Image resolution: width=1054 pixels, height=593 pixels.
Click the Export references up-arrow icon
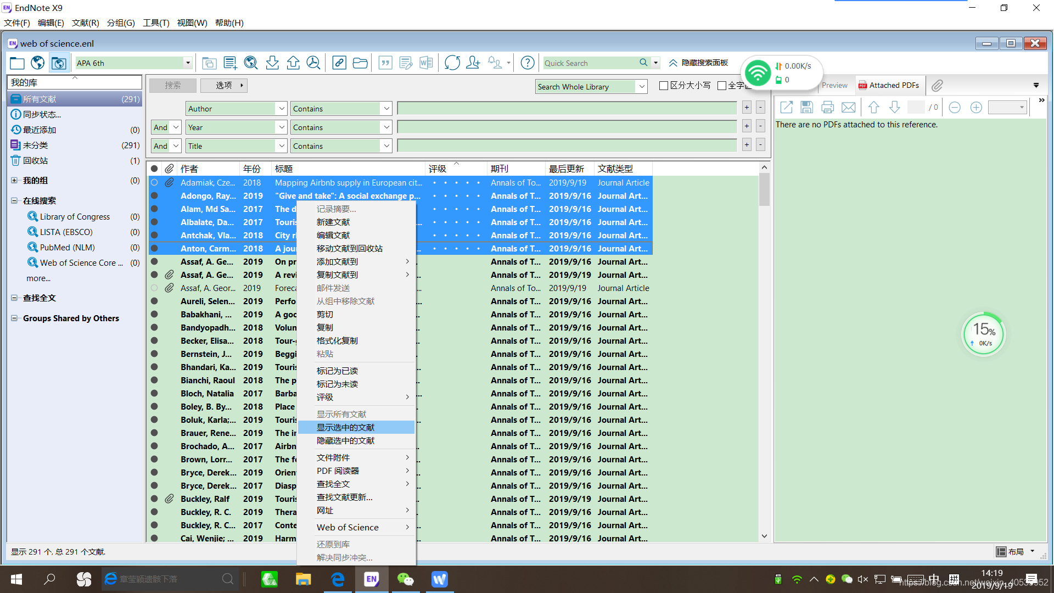point(293,63)
